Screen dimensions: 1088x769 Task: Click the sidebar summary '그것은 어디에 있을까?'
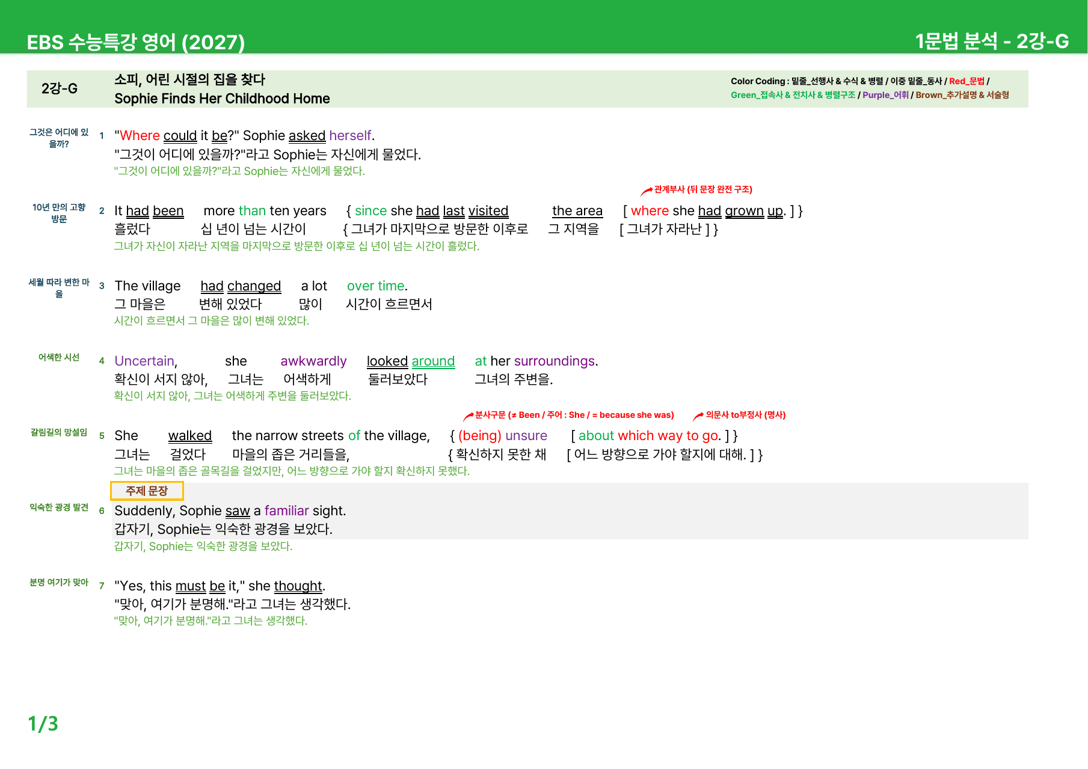[x=59, y=138]
